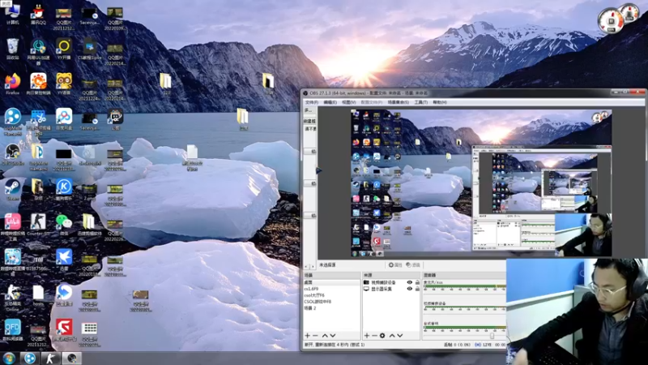Open the 帮助(H) menu in OBS
Image resolution: width=648 pixels, height=365 pixels.
tap(440, 102)
